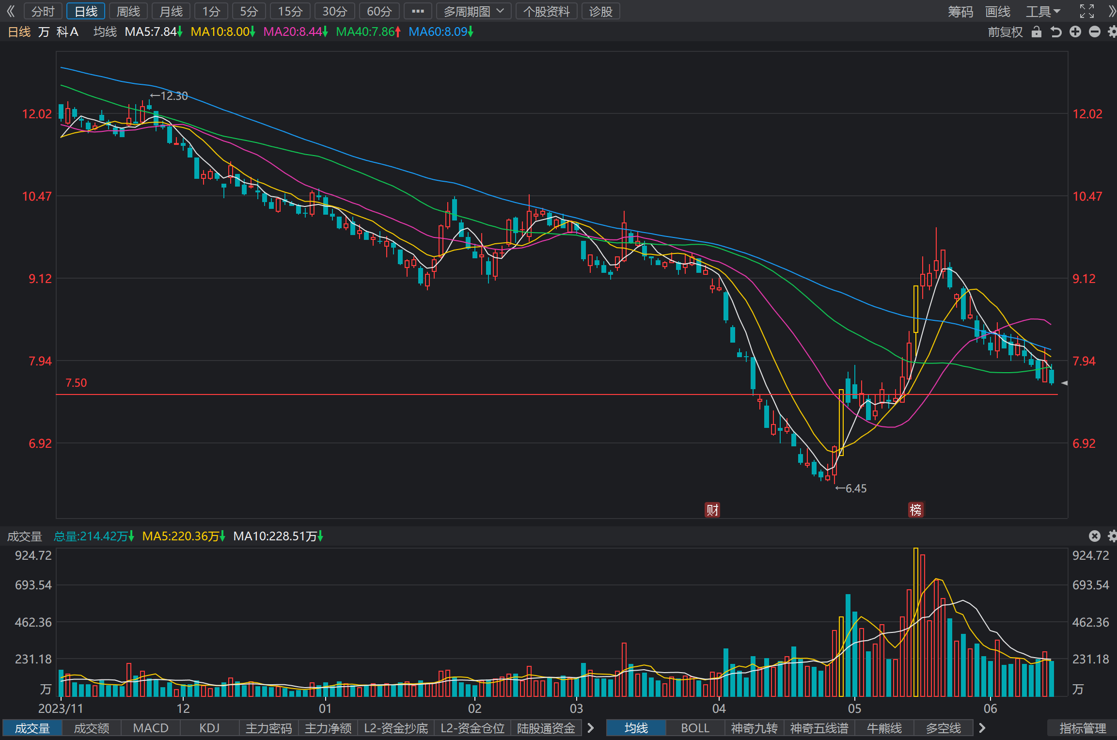Click the 6.45 low price annotation
Screen dimensions: 1117x740
tap(851, 488)
